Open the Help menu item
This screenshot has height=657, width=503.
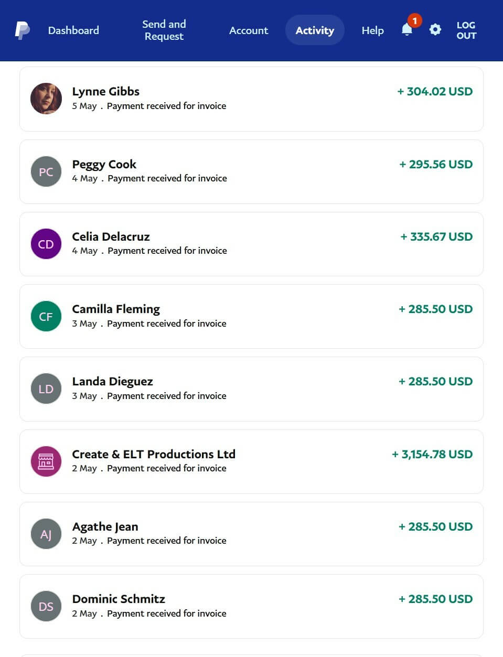(x=372, y=30)
